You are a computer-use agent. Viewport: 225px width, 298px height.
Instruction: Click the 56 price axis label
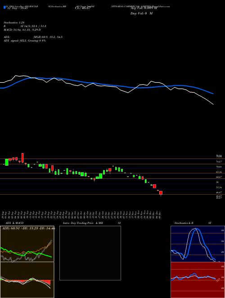pyautogui.click(x=217, y=182)
